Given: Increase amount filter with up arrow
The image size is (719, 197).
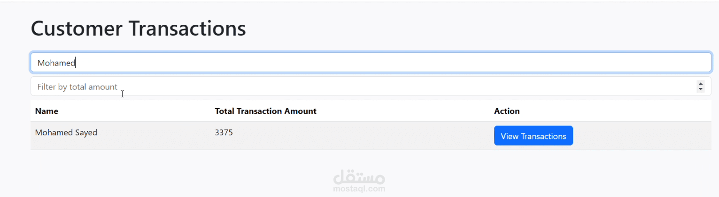Looking at the screenshot, I should tap(701, 84).
